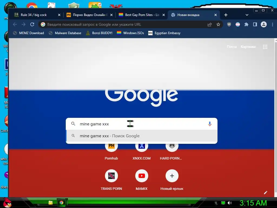Toggle the browser side panel icon
The height and width of the screenshot is (208, 277).
click(x=255, y=24)
